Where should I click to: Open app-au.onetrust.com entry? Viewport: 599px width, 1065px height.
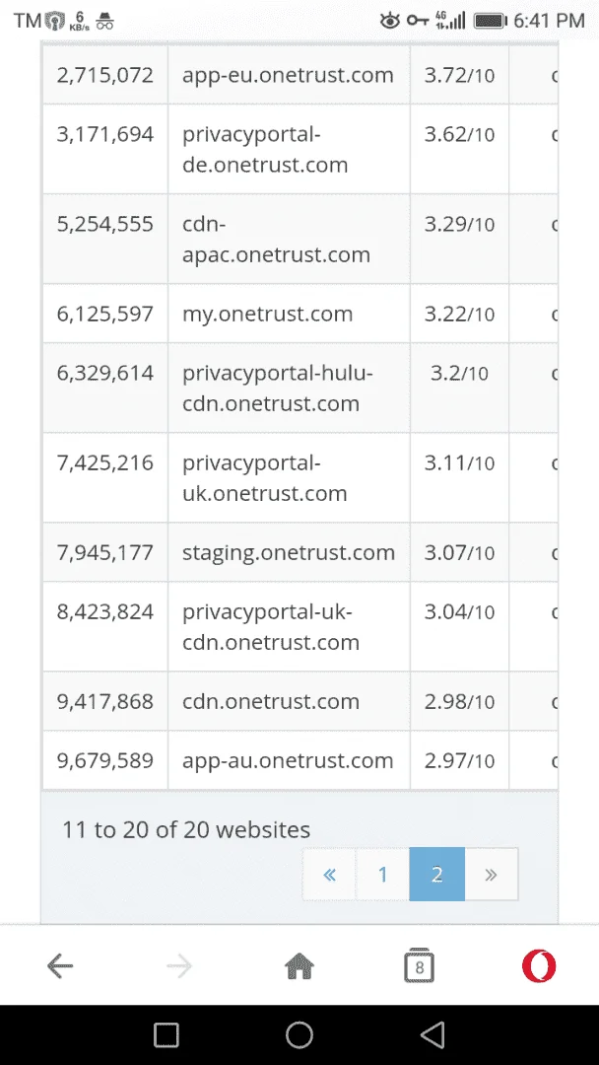(288, 760)
